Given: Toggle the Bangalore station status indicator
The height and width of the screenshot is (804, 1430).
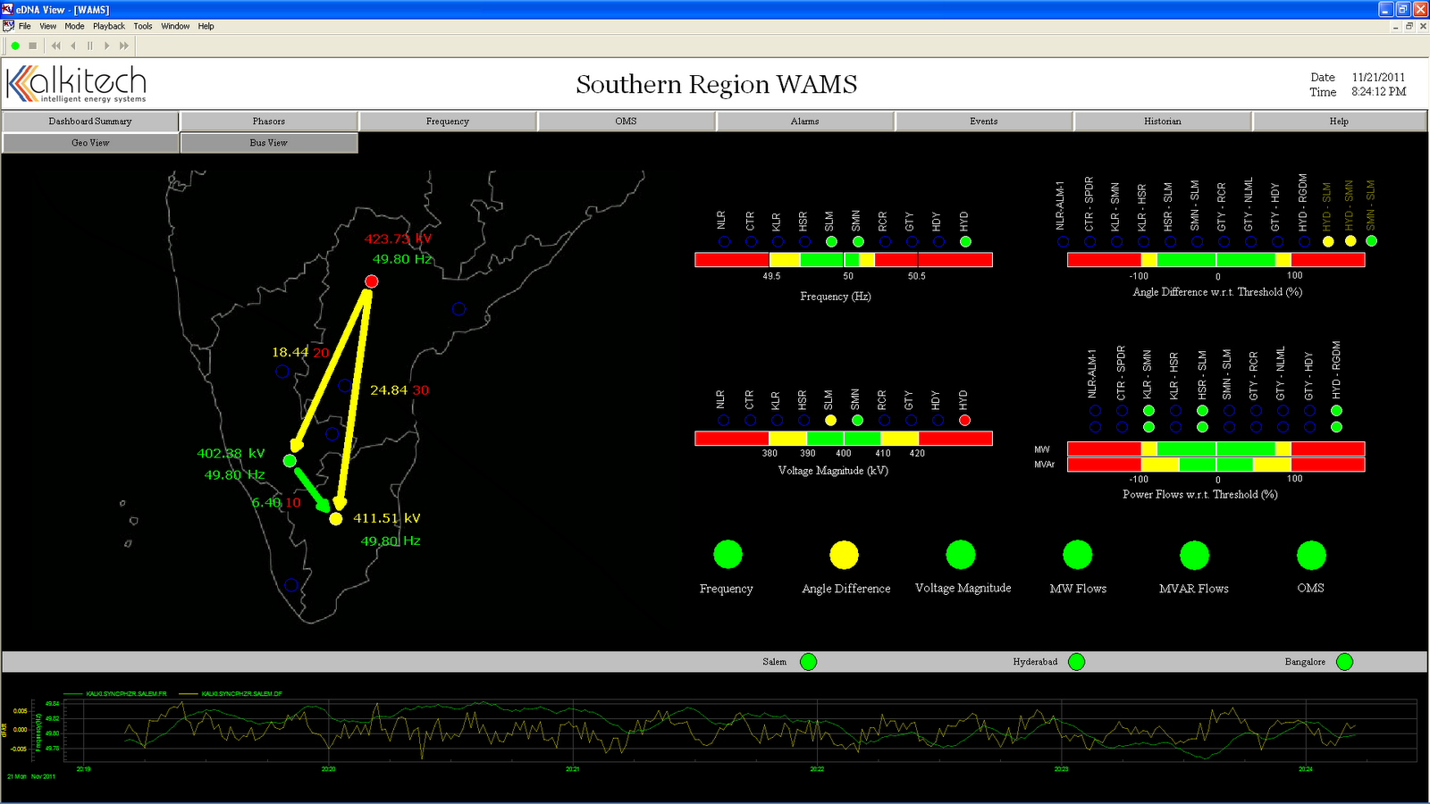Looking at the screenshot, I should coord(1344,661).
